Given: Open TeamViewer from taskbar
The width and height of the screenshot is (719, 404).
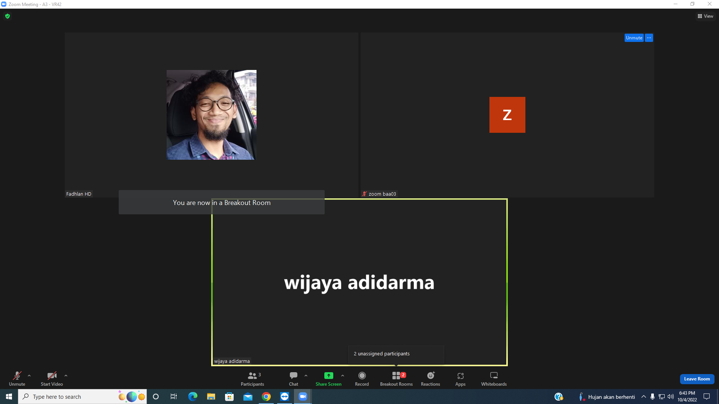Looking at the screenshot, I should (285, 397).
